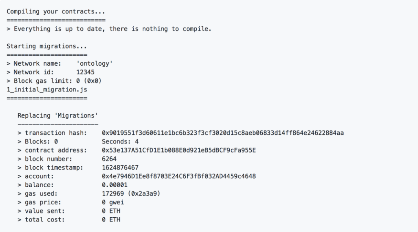Click the value sent amount
This screenshot has width=418, height=232.
111,211
